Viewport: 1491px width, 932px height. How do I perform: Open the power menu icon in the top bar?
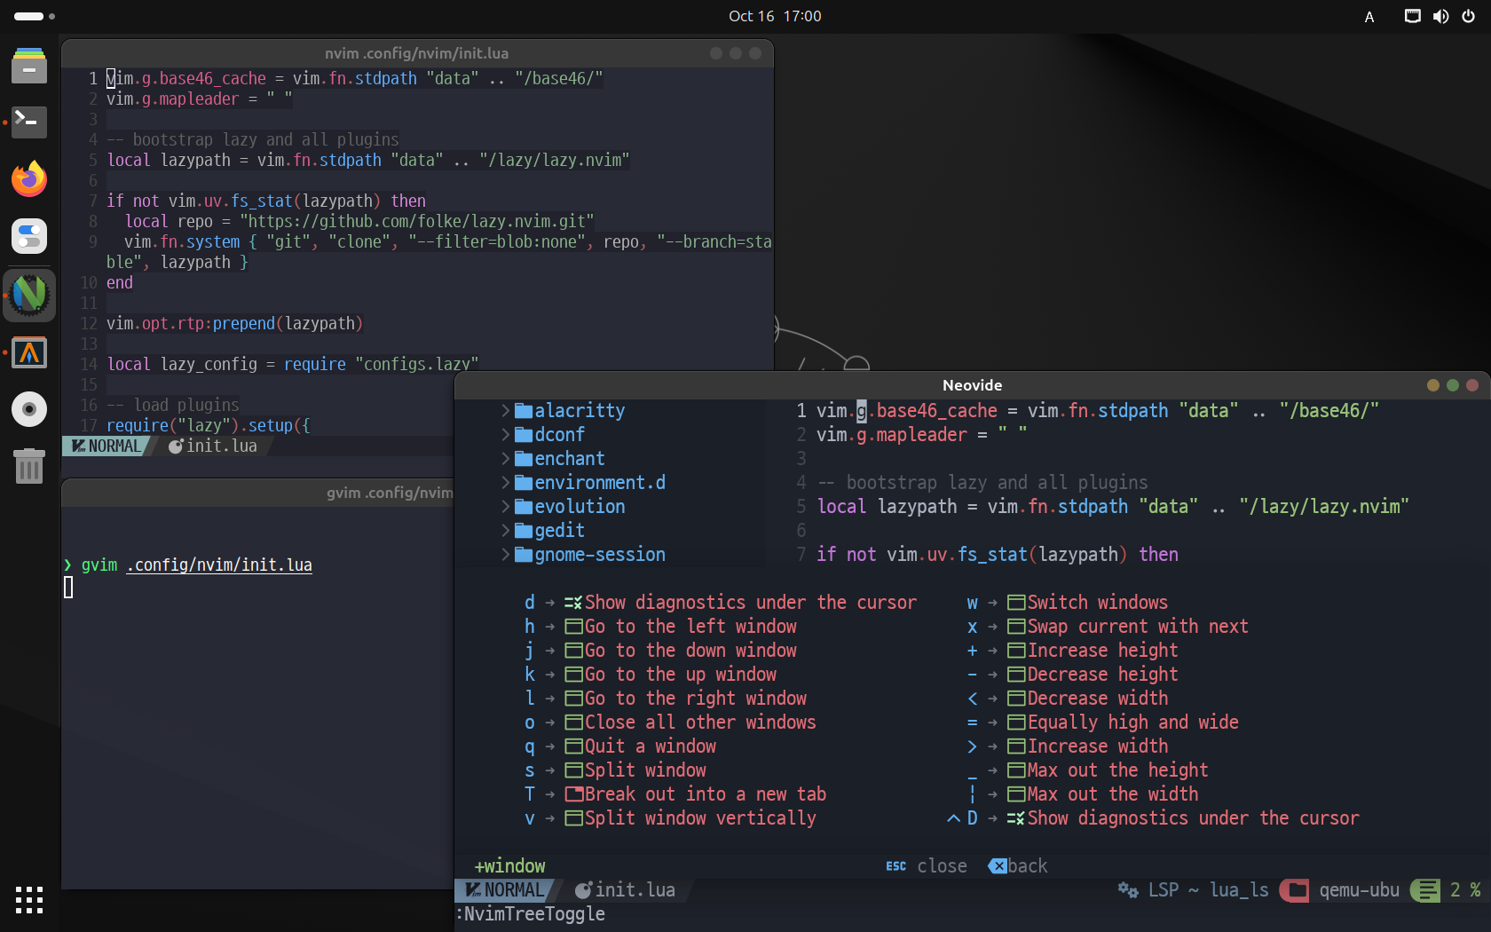pos(1469,16)
